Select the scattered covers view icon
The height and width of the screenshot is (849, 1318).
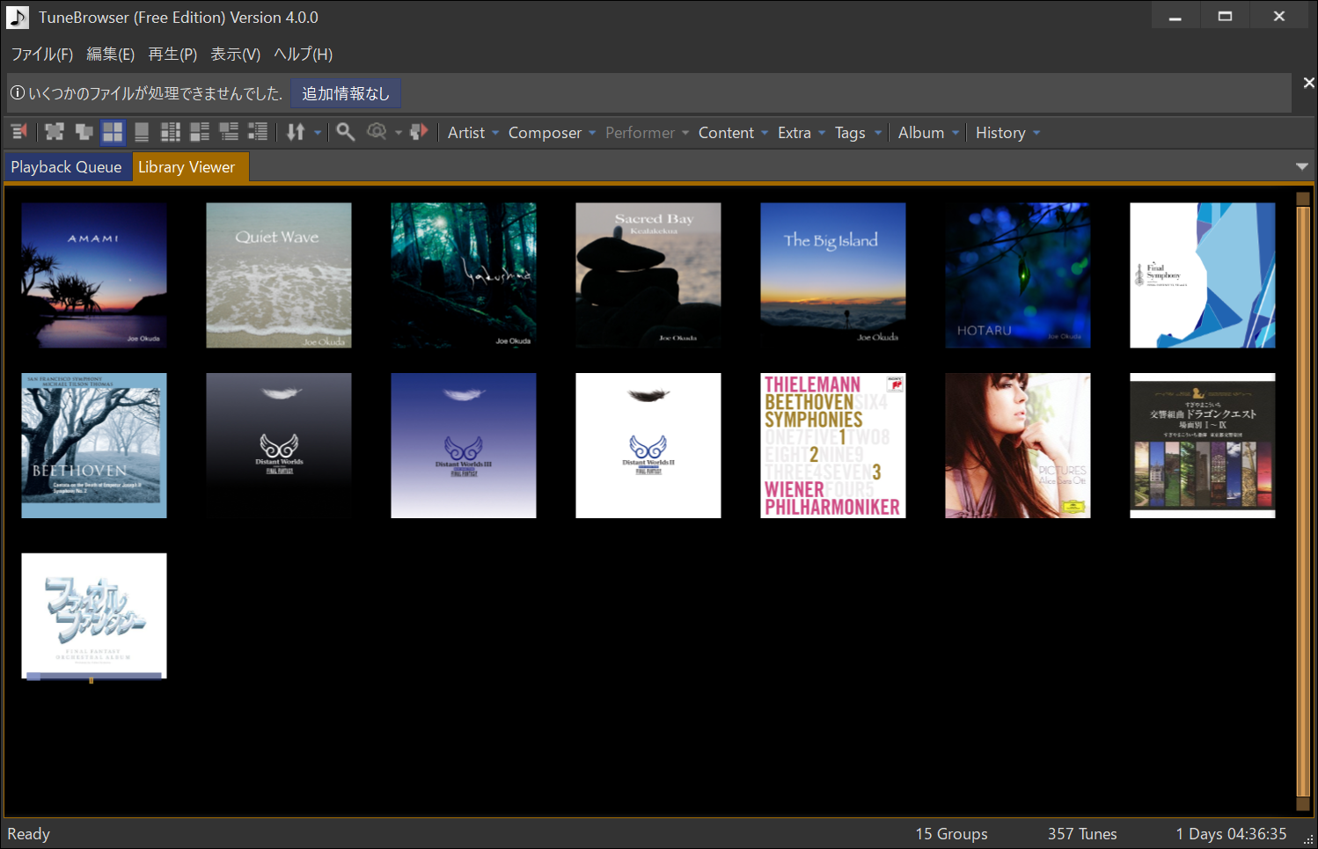click(x=55, y=132)
